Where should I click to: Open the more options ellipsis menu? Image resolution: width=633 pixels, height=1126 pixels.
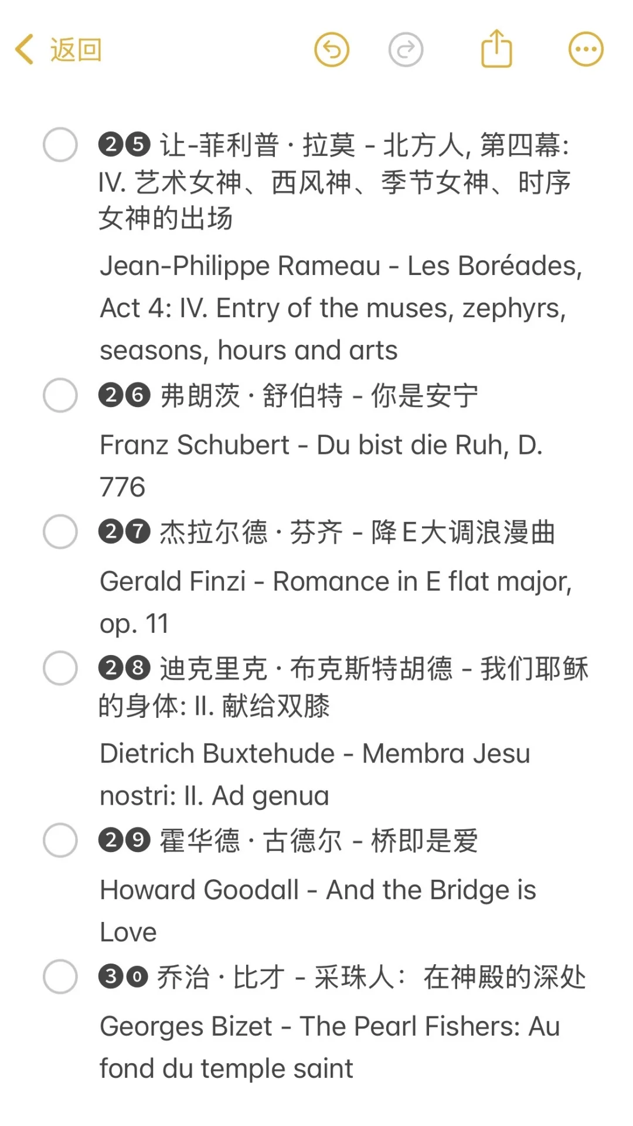[x=586, y=50]
